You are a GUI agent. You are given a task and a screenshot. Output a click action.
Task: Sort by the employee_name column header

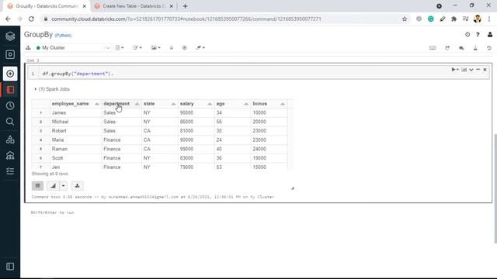tap(75, 104)
